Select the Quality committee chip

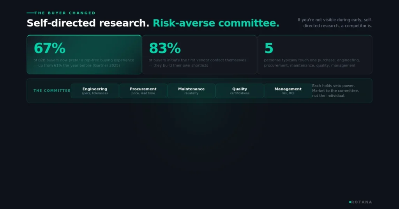click(x=240, y=91)
